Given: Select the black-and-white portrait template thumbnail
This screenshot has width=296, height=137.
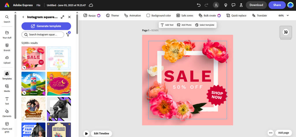Looking at the screenshot, I should [x=59, y=109].
